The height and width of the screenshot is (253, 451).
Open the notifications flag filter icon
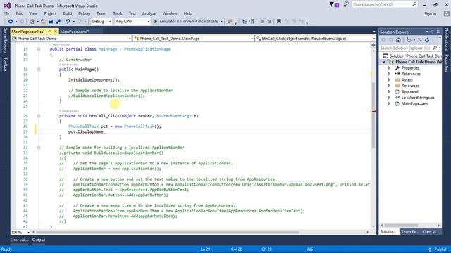tap(334, 5)
